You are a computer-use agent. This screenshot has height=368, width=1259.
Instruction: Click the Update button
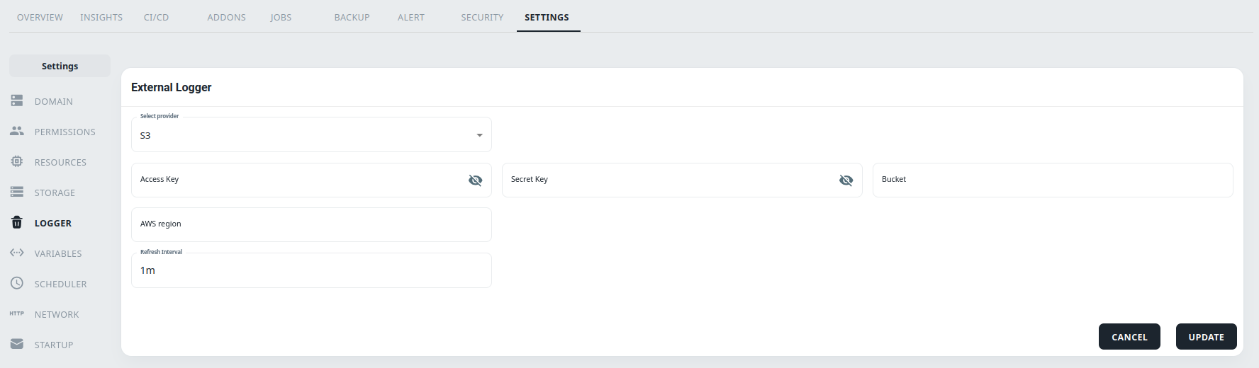pyautogui.click(x=1206, y=337)
